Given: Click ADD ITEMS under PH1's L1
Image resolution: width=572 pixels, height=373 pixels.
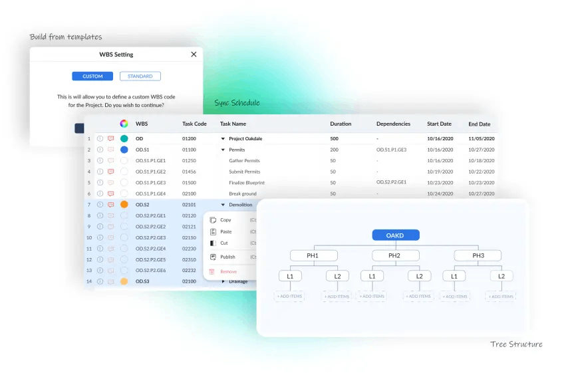Looking at the screenshot, I should (289, 297).
